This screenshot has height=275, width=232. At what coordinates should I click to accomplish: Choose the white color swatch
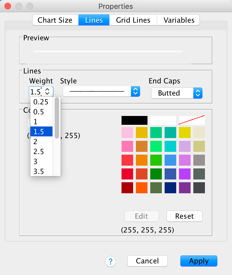163,120
